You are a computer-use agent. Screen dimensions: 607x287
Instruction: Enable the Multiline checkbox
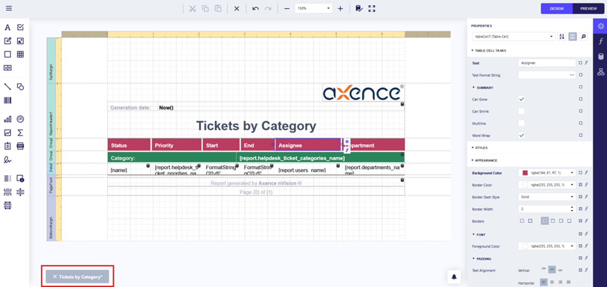click(x=522, y=123)
